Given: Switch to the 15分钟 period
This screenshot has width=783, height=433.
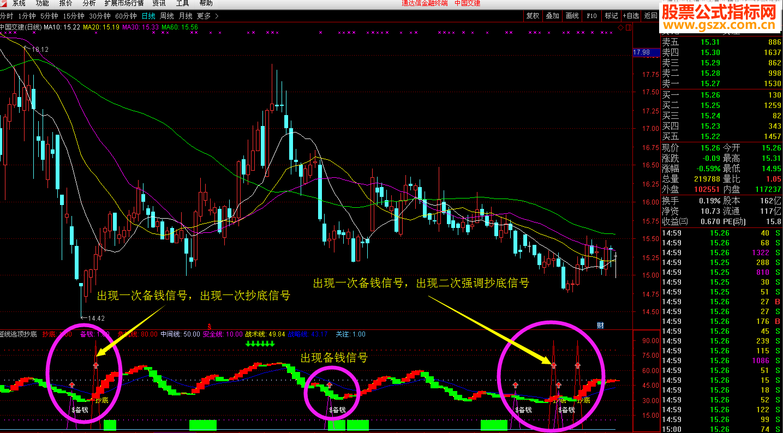Looking at the screenshot, I should click(x=73, y=16).
